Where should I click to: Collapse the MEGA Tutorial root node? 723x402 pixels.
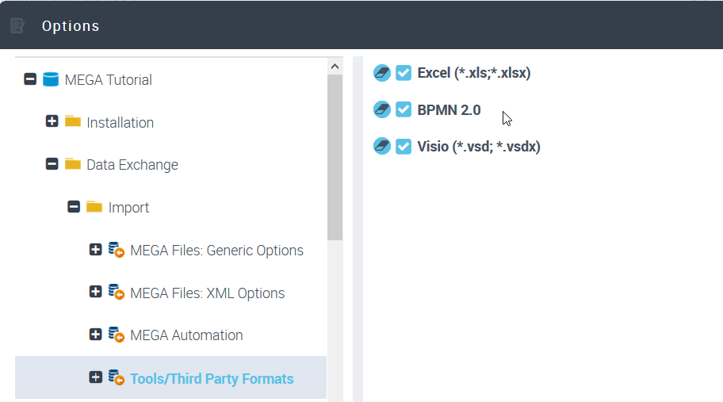coord(30,79)
